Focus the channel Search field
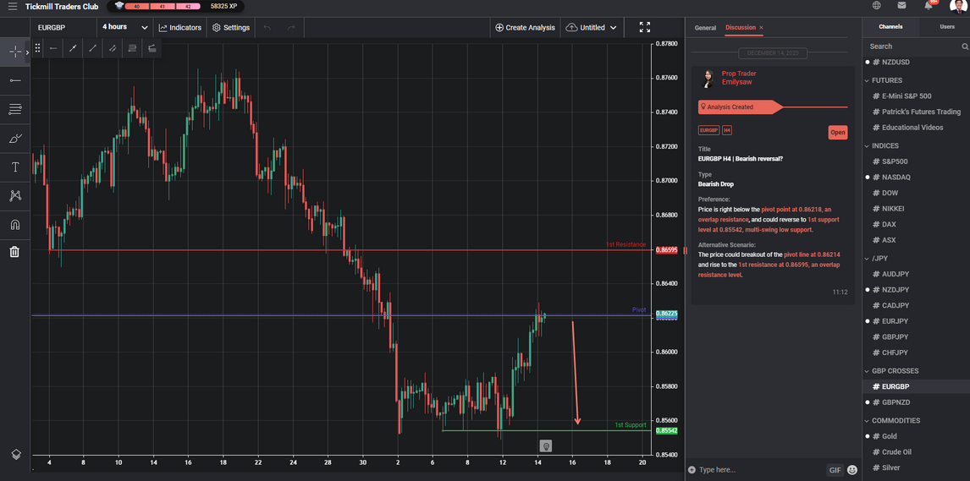This screenshot has height=481, width=970. coord(912,46)
